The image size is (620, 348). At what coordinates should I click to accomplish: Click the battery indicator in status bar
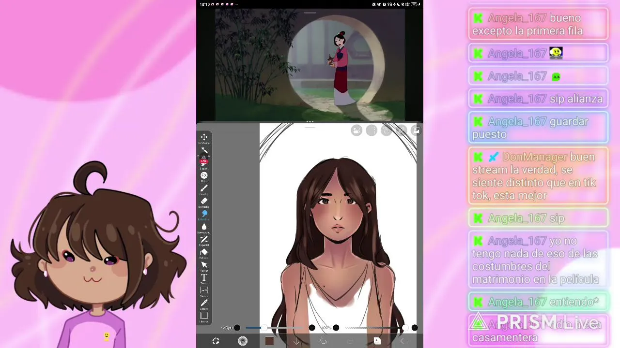point(415,4)
